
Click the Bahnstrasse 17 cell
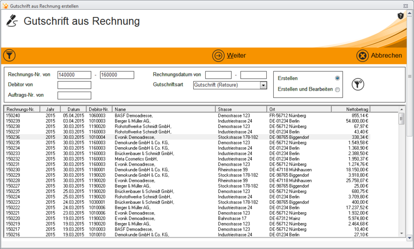coord(232,218)
